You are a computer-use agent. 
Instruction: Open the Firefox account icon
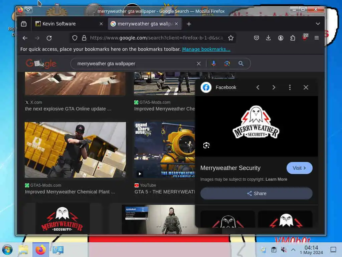pos(281,38)
